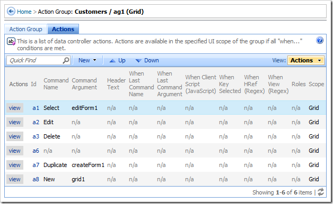Expand the New dropdown menu
Viewport: 333px width, 204px height.
[x=87, y=60]
